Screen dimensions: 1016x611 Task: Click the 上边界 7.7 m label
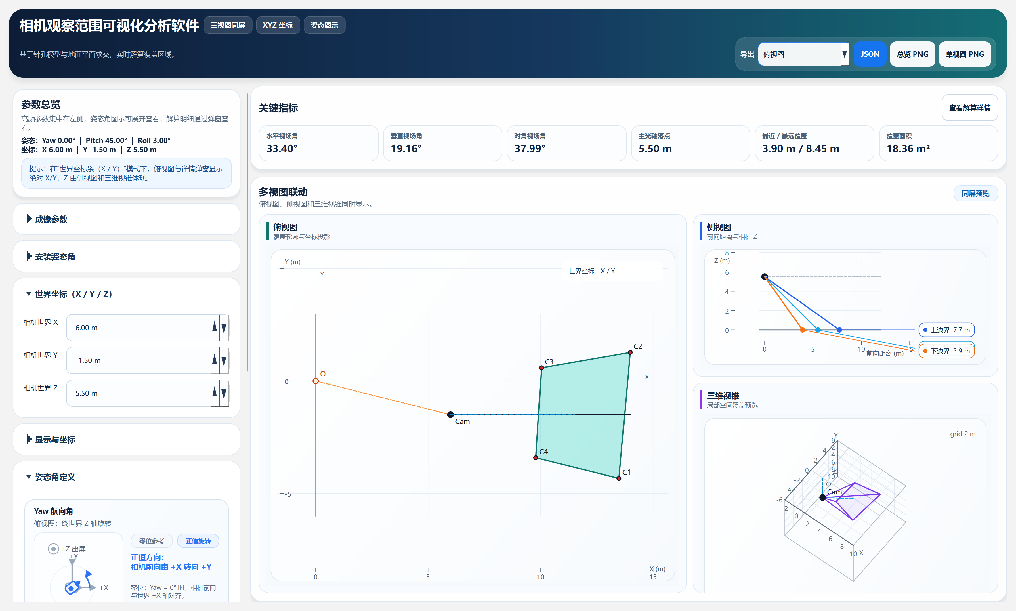(x=946, y=330)
